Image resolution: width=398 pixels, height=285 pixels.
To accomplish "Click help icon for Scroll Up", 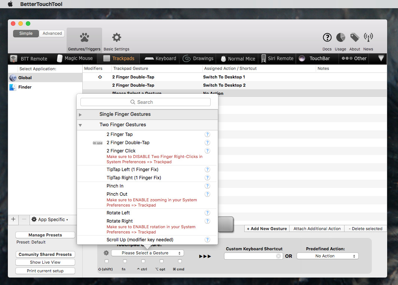I will pos(207,239).
